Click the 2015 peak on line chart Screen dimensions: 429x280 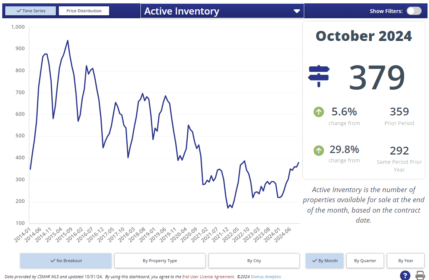tap(67, 41)
